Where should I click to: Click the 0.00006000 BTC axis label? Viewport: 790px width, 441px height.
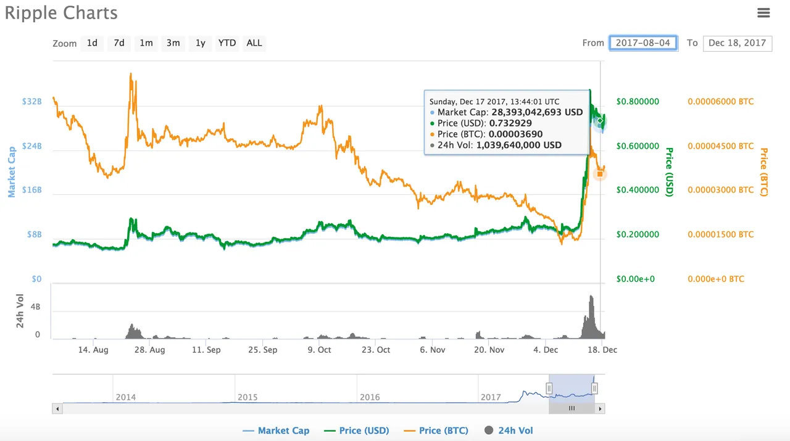pos(721,101)
